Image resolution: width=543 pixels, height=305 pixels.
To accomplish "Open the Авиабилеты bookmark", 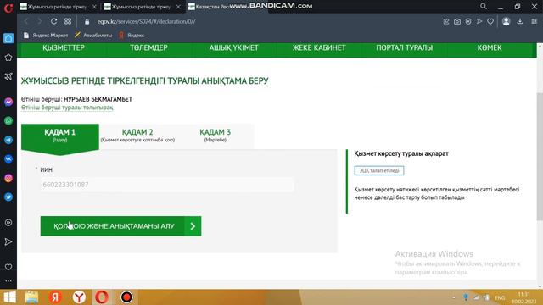I will pyautogui.click(x=93, y=36).
